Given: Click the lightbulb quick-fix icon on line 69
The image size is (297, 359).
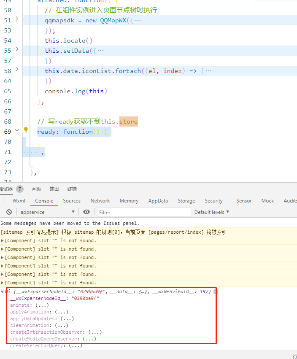Looking at the screenshot, I should click(26, 130).
